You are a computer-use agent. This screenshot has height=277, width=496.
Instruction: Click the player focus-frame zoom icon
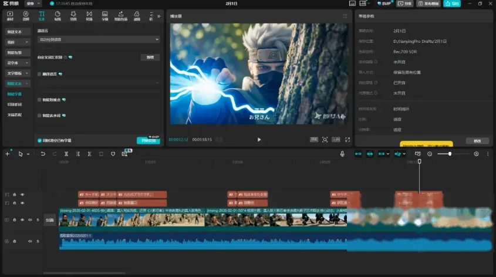(325, 140)
